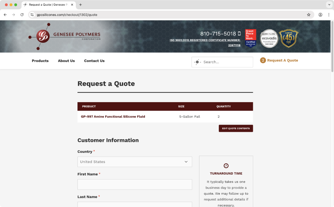Viewport: 334px width, 207px height.
Task: Open the GP-997 Amine Functional Silicone Fluid link
Action: 113,117
